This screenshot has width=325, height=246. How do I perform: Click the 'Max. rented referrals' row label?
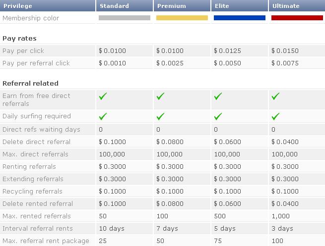coord(37,216)
